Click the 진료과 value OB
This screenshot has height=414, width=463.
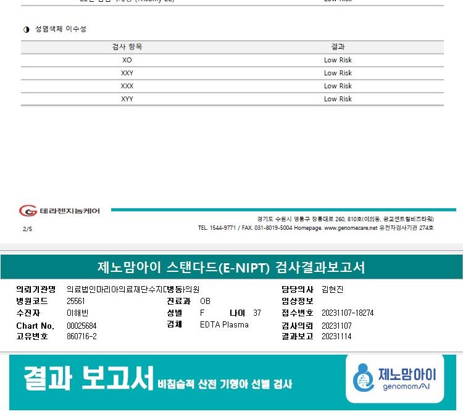point(205,301)
